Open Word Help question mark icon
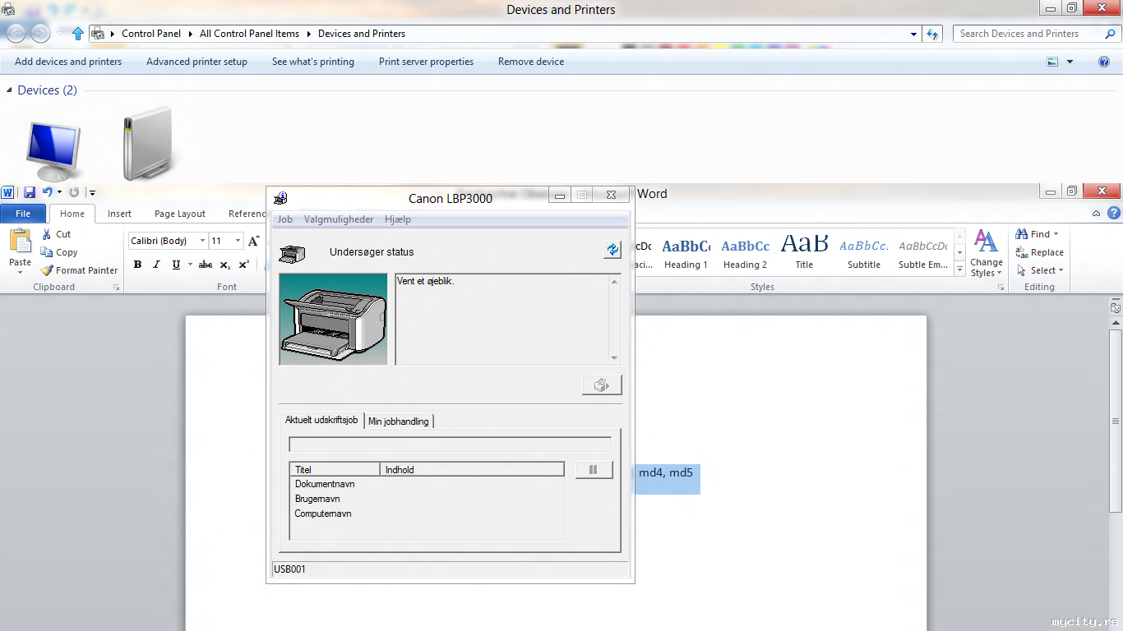 coord(1114,214)
